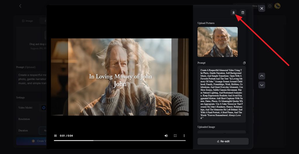Click the 0:01 / 0:04 time display
This screenshot has width=299, height=154.
coord(66,136)
